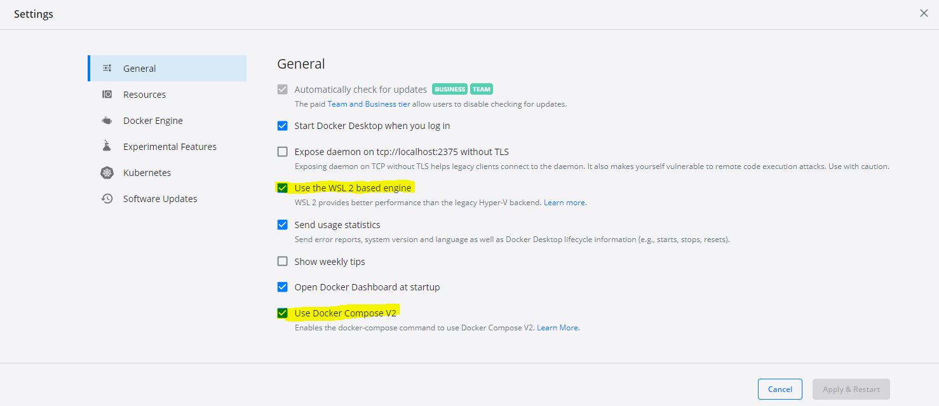Click the Resources icon in sidebar
The width and height of the screenshot is (939, 406).
click(107, 94)
